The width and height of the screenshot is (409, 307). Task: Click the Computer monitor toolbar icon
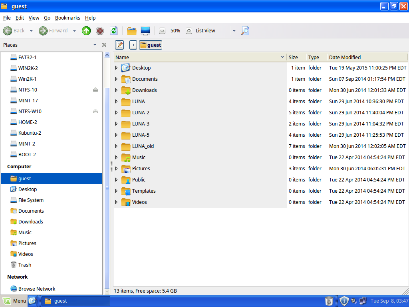tap(145, 31)
